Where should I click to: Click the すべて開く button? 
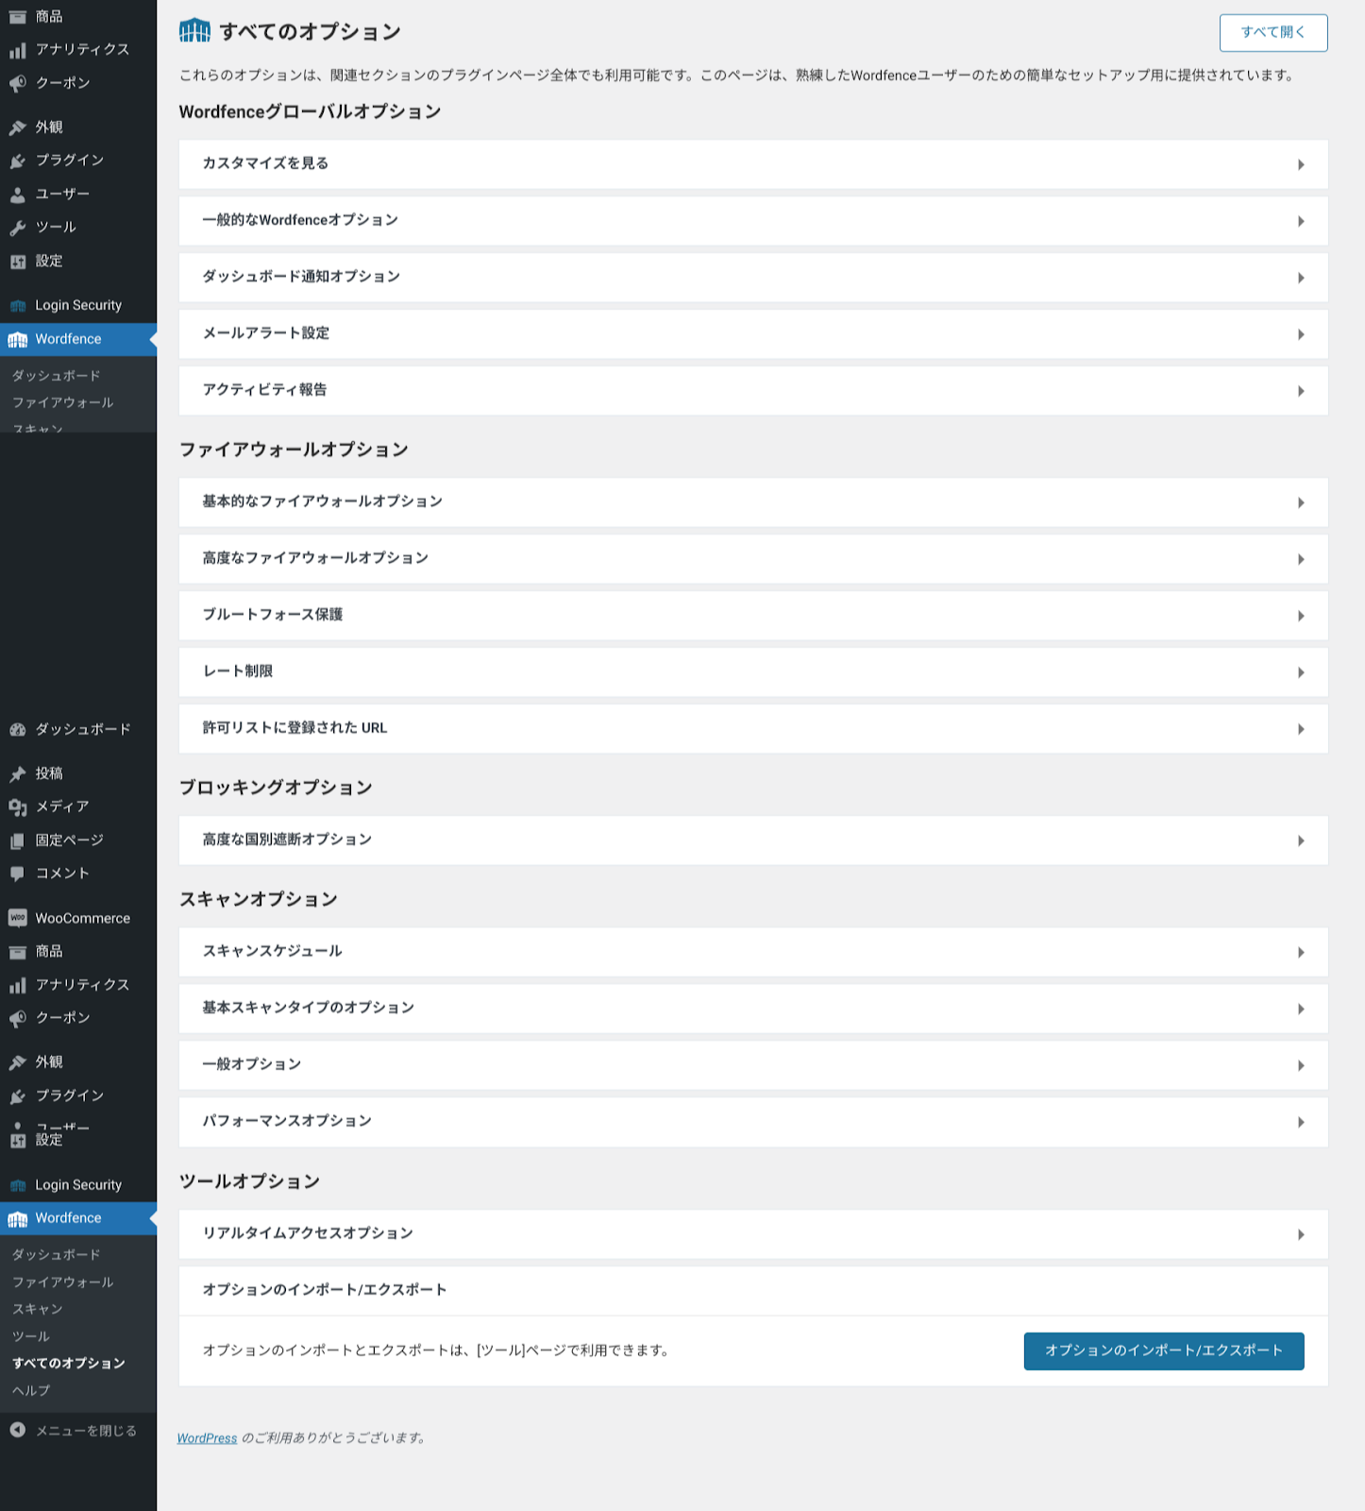pos(1273,32)
